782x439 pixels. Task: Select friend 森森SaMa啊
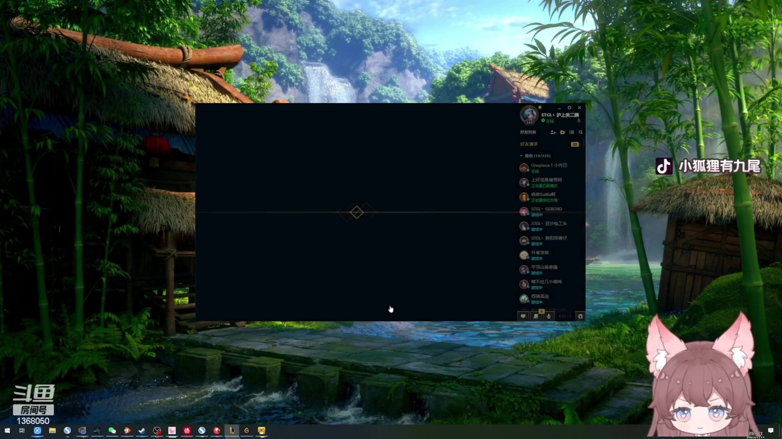pos(551,197)
